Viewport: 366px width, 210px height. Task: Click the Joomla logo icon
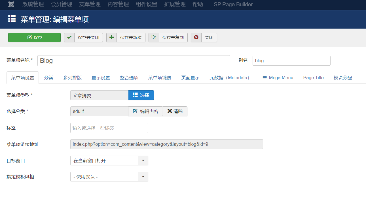pos(11,5)
